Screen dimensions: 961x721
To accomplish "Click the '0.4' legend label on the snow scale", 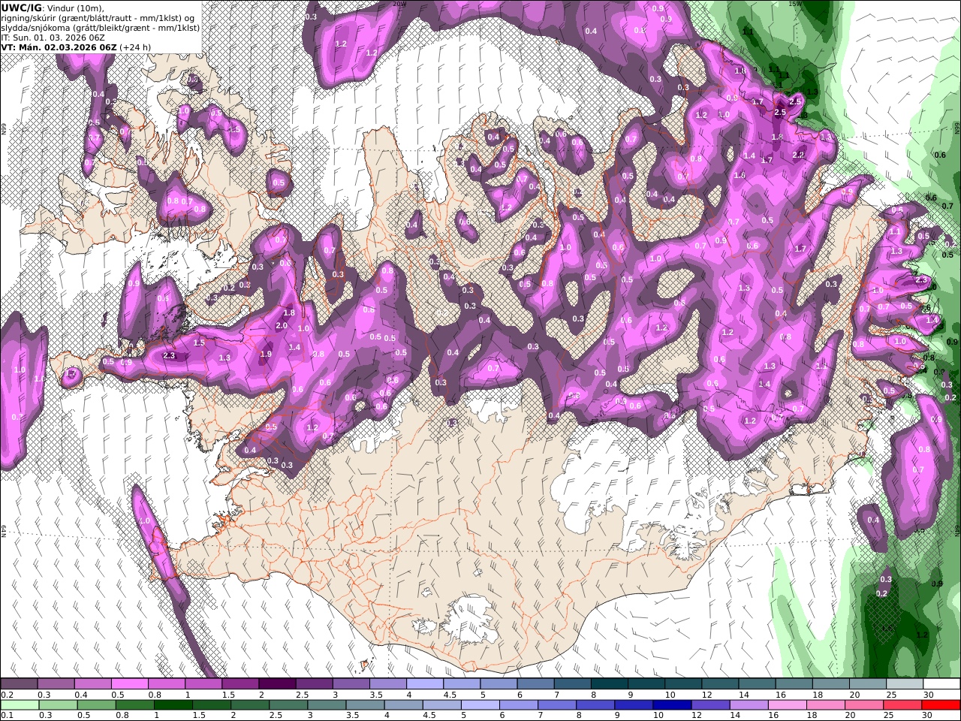I will pyautogui.click(x=81, y=695).
